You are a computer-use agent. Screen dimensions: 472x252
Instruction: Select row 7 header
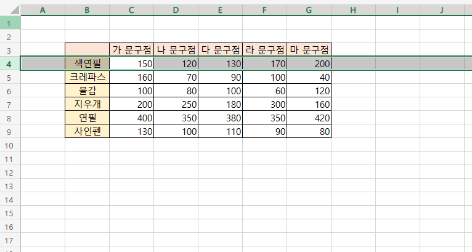[10, 105]
